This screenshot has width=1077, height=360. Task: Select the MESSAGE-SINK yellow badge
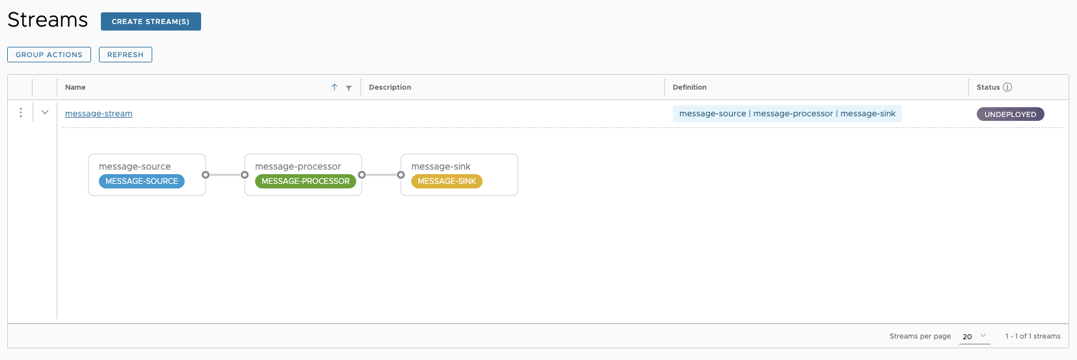pyautogui.click(x=446, y=181)
